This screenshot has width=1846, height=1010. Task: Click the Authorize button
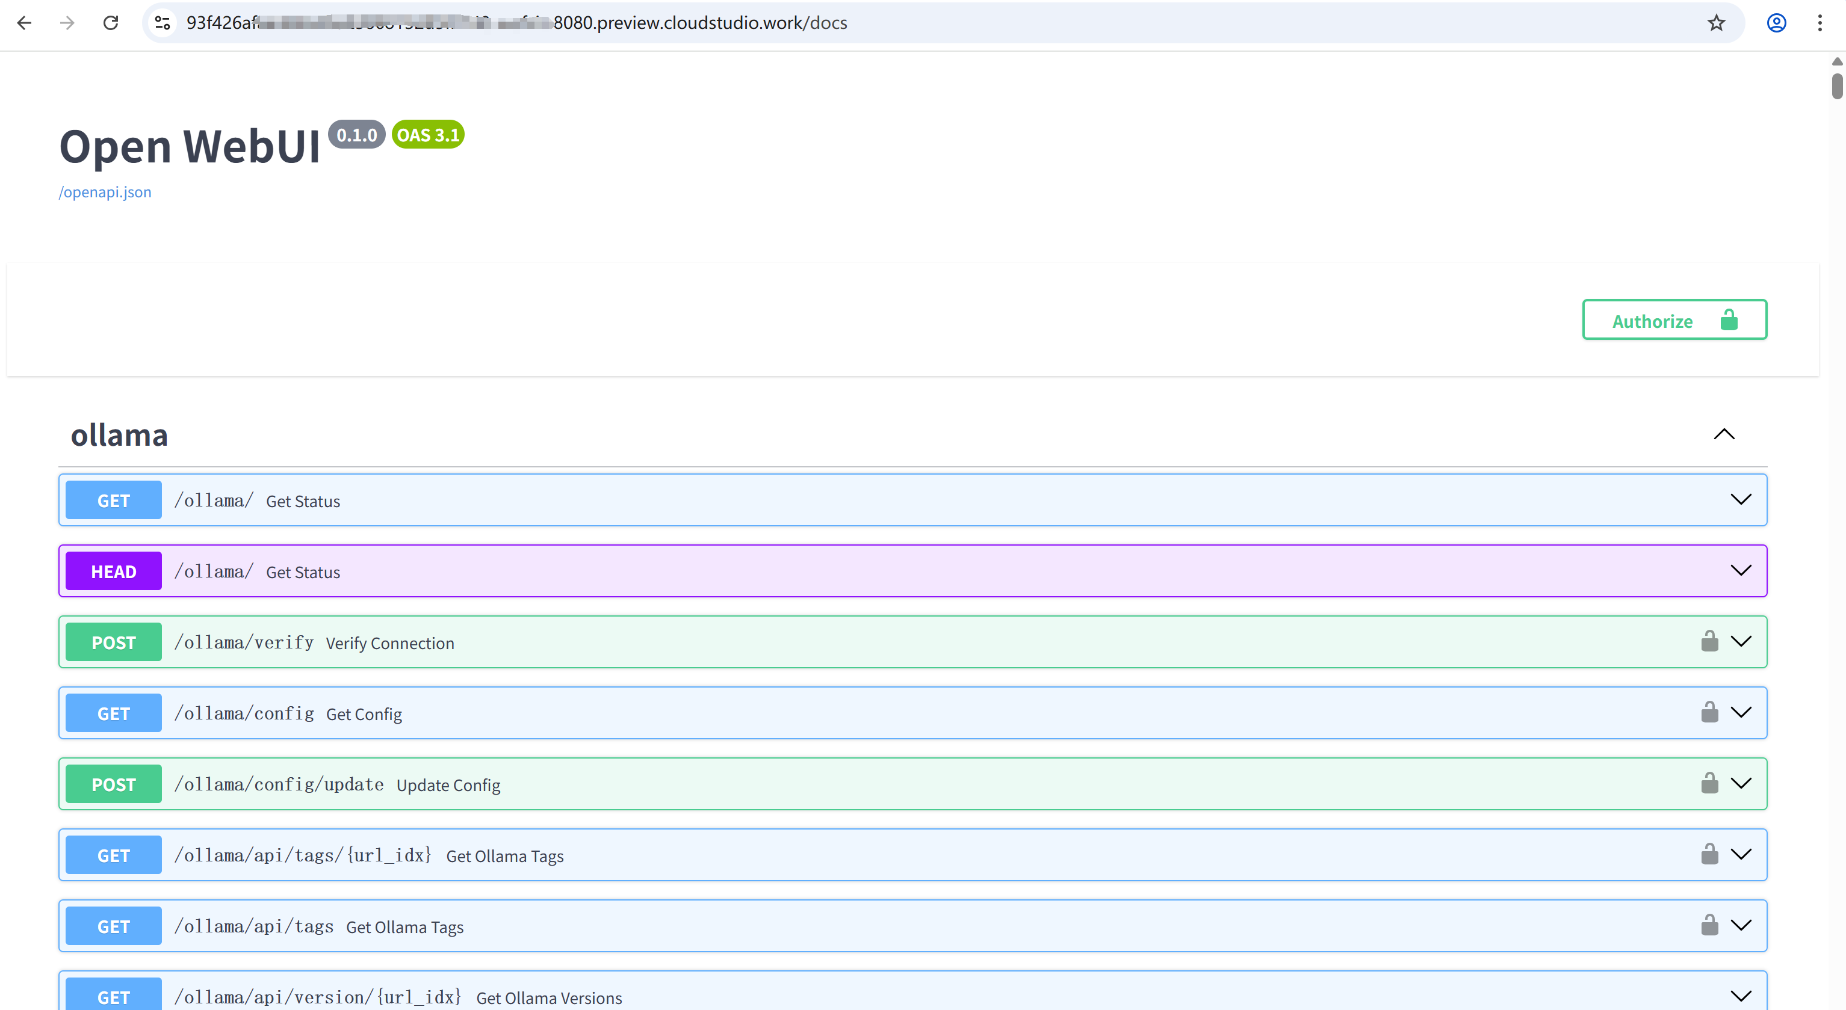[x=1674, y=320]
